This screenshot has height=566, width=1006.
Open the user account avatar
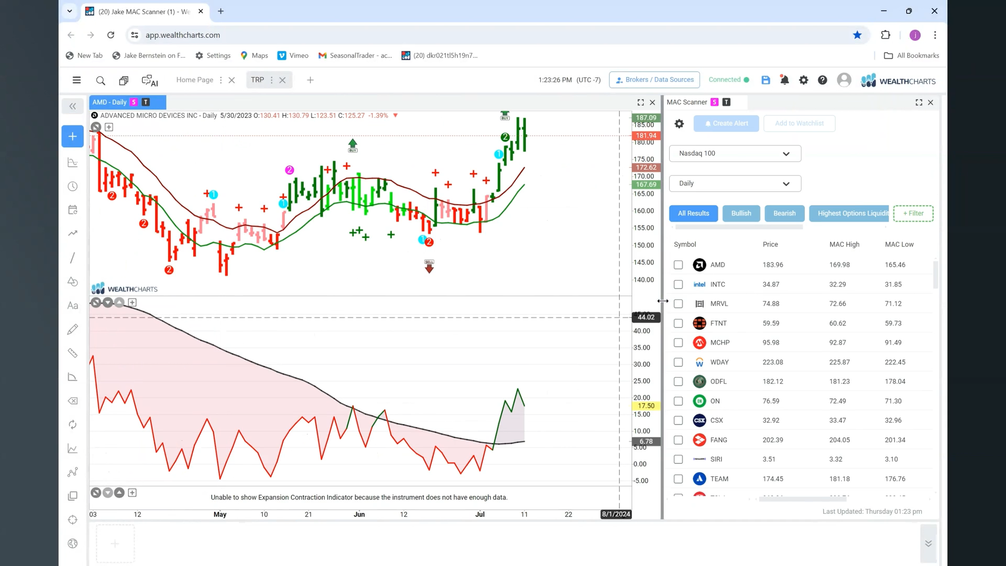click(844, 80)
